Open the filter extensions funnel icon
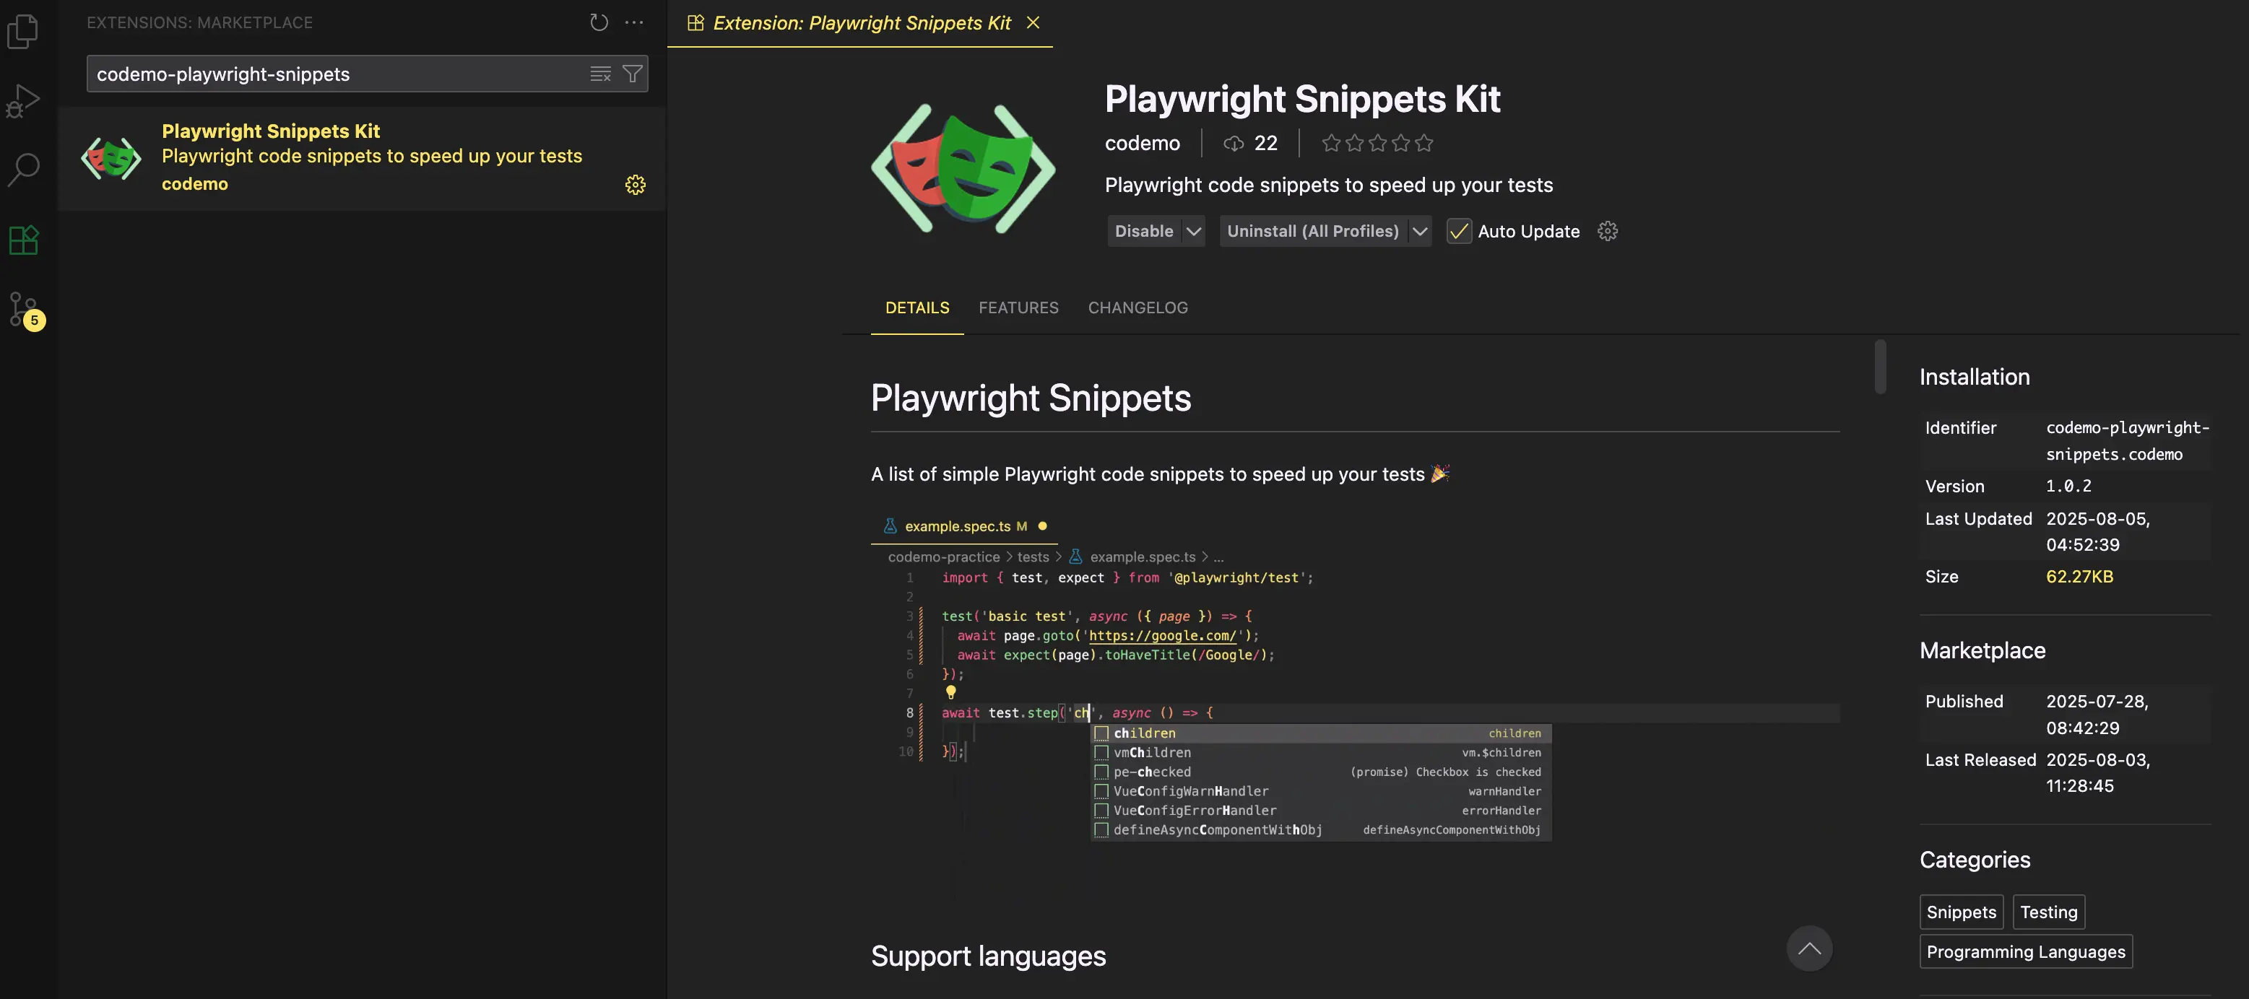 point(632,74)
